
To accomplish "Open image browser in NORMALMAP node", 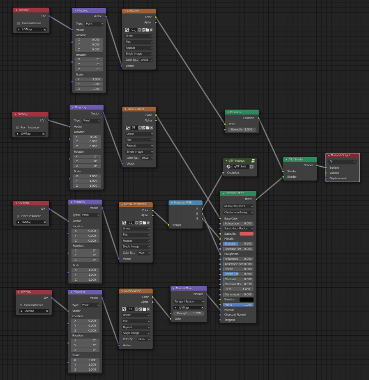I will click(x=124, y=309).
